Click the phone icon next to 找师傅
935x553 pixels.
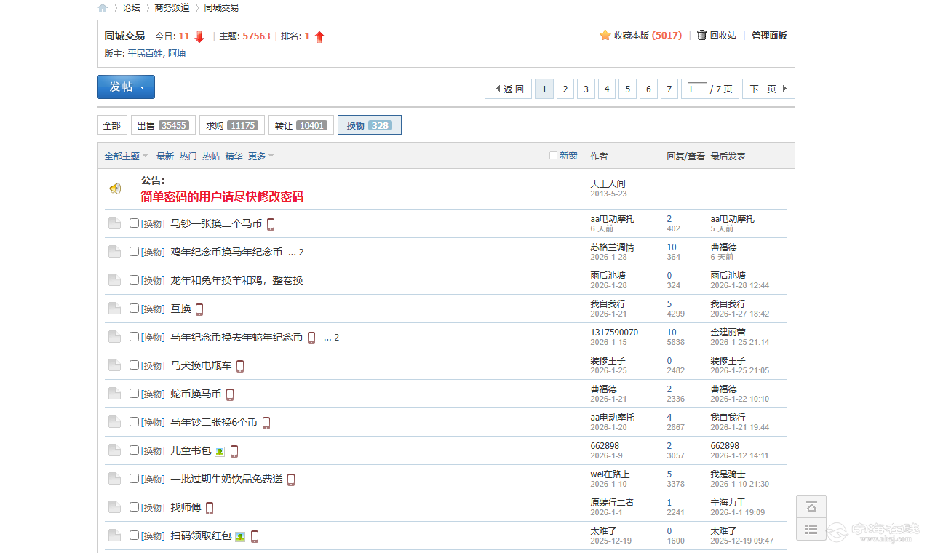[209, 507]
